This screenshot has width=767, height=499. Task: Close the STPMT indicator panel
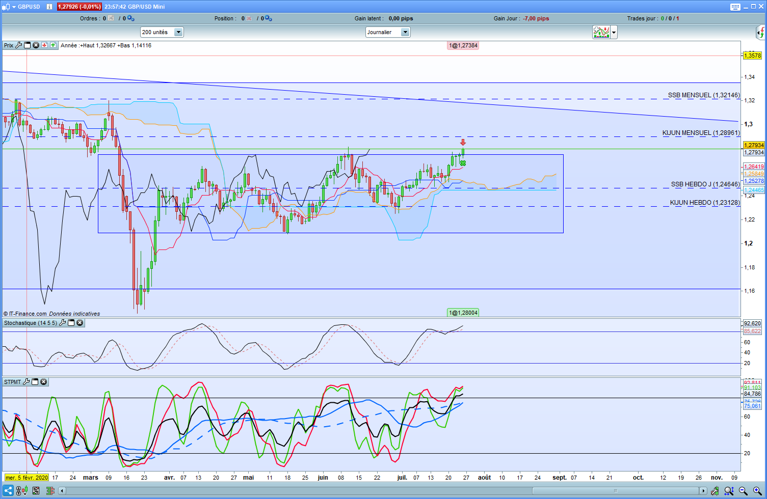point(44,382)
